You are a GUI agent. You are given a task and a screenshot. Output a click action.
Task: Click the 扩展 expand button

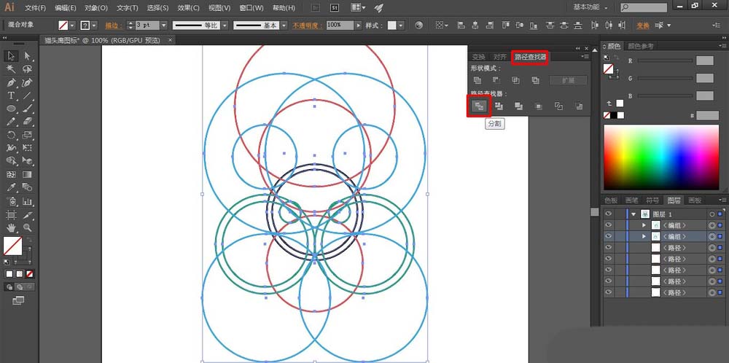[568, 80]
